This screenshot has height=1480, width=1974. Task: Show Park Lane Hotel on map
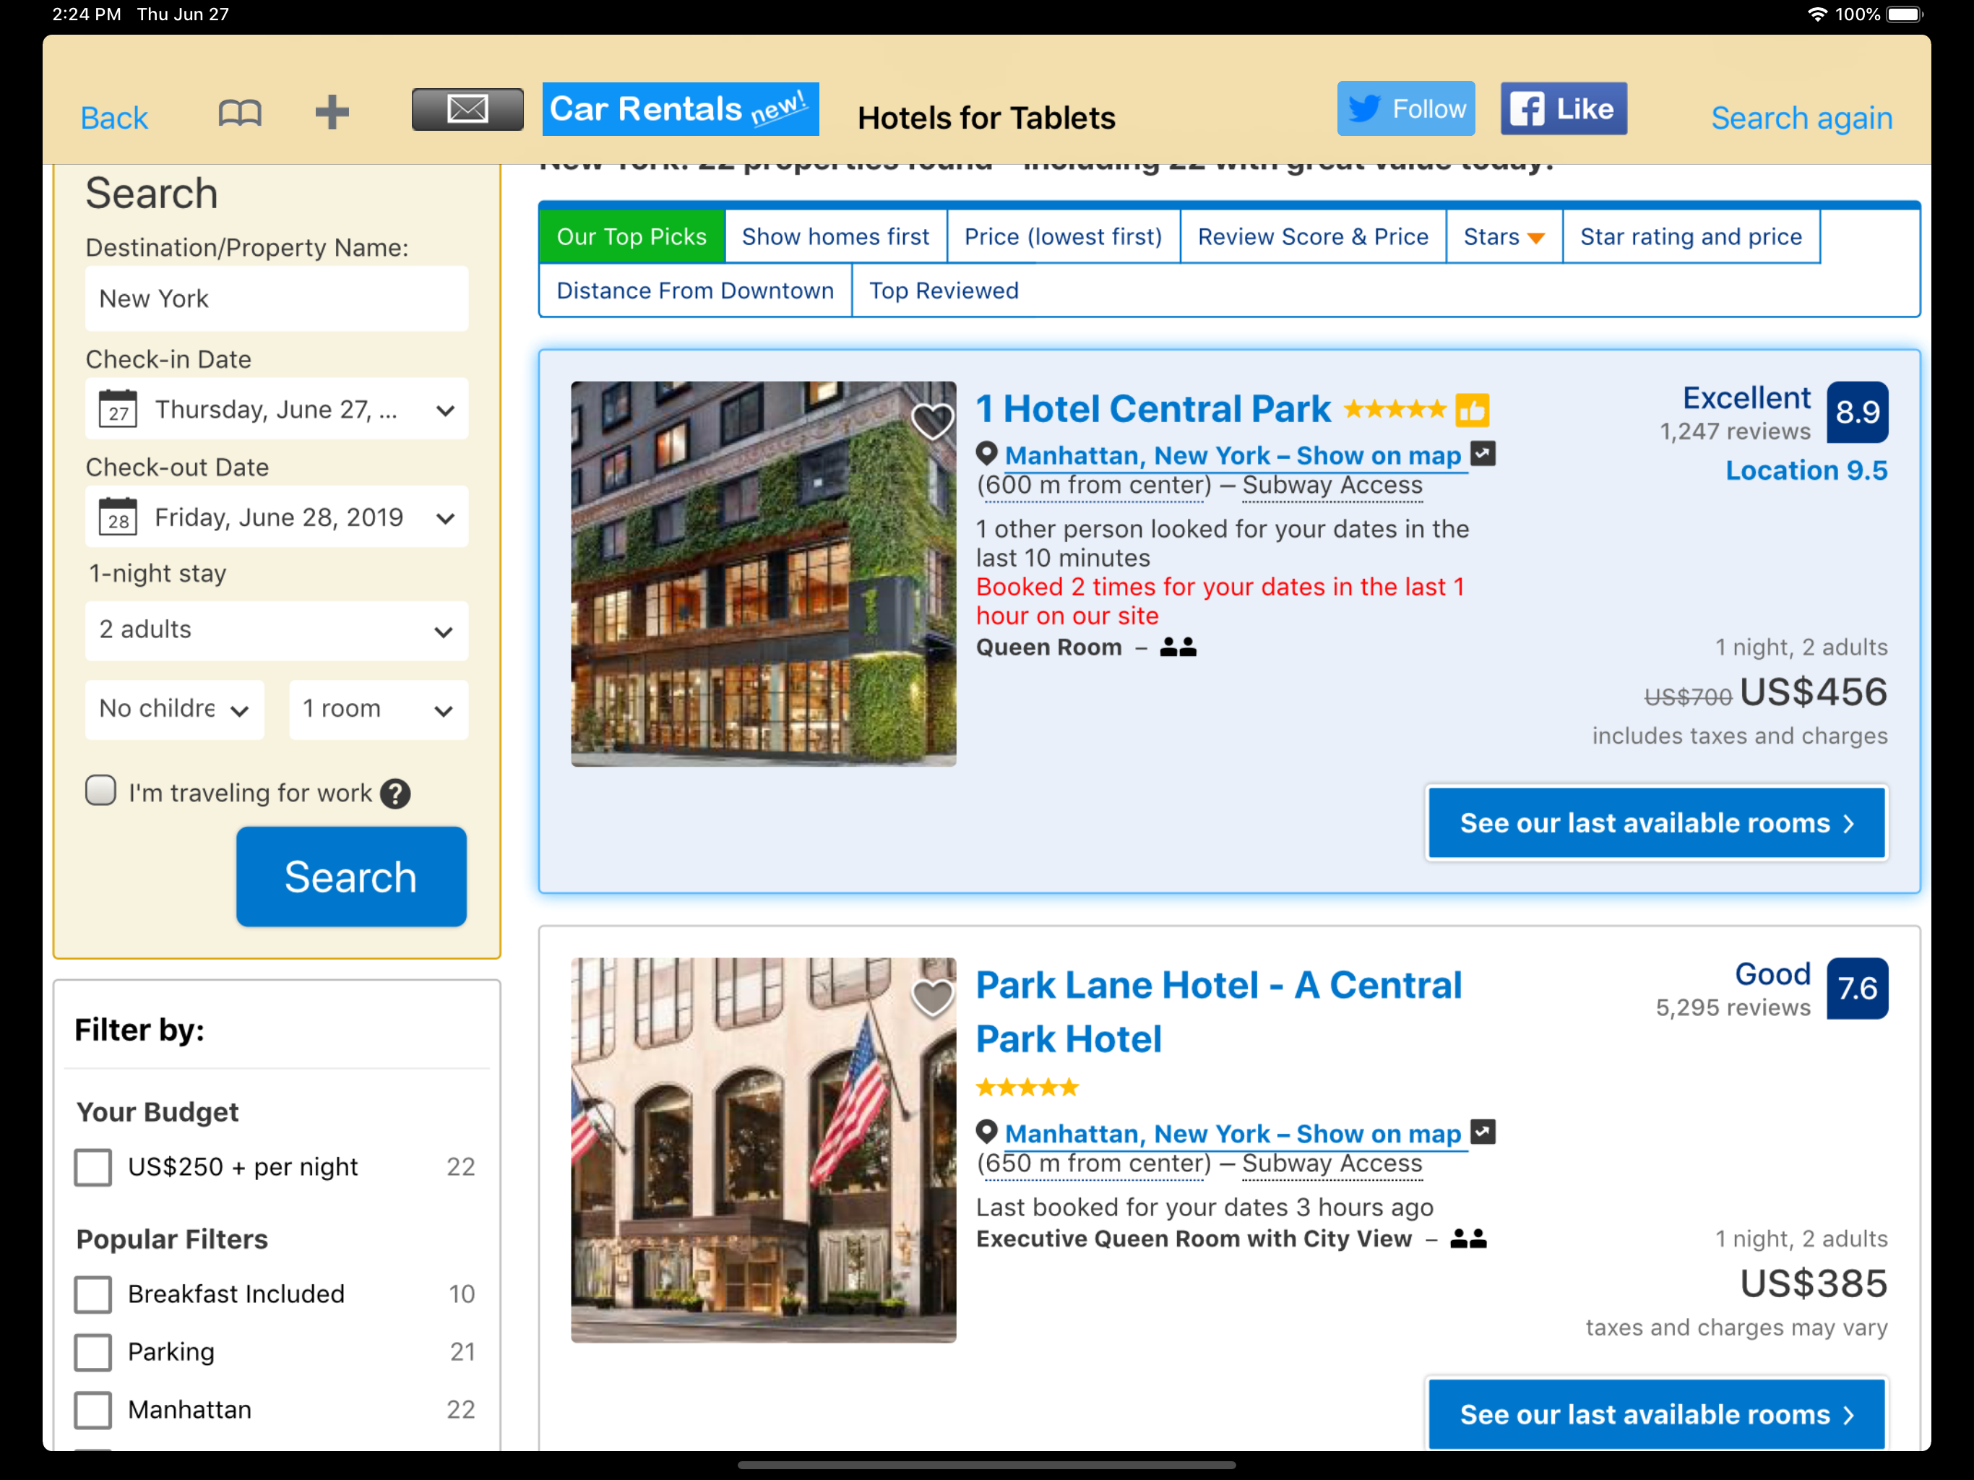[1233, 1134]
